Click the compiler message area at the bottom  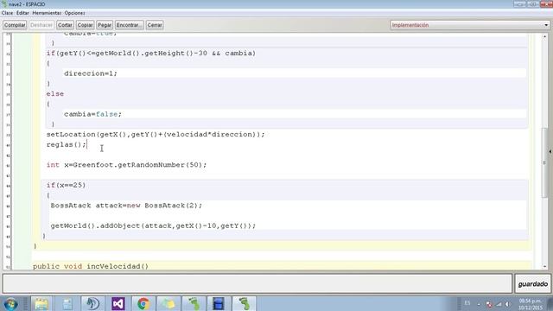tap(257, 283)
